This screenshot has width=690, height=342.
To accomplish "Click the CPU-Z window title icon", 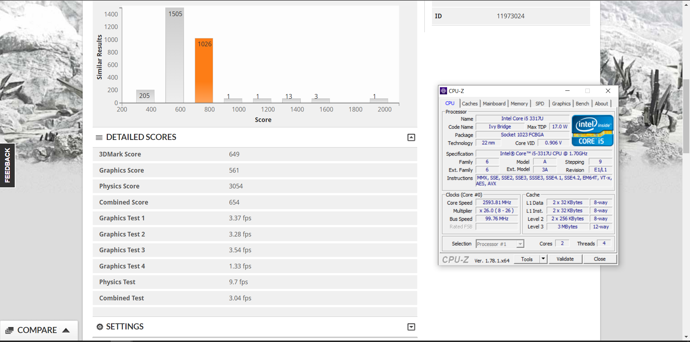I will pyautogui.click(x=443, y=91).
